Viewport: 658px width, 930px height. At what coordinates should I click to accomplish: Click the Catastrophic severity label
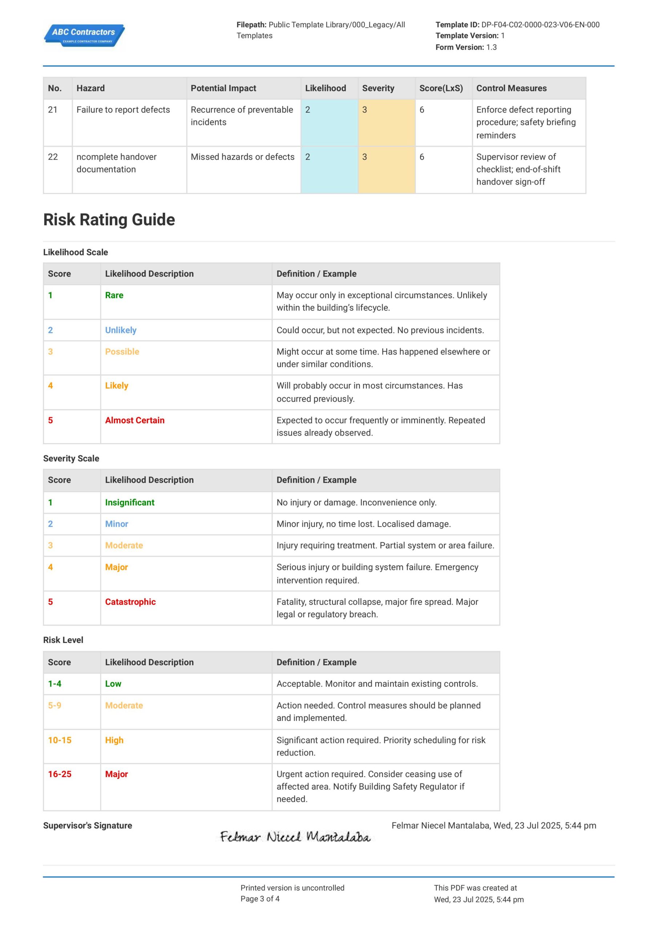130,602
